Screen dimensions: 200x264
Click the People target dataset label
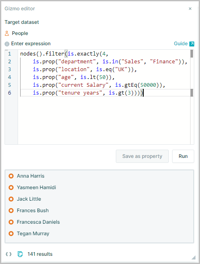pyautogui.click(x=20, y=33)
